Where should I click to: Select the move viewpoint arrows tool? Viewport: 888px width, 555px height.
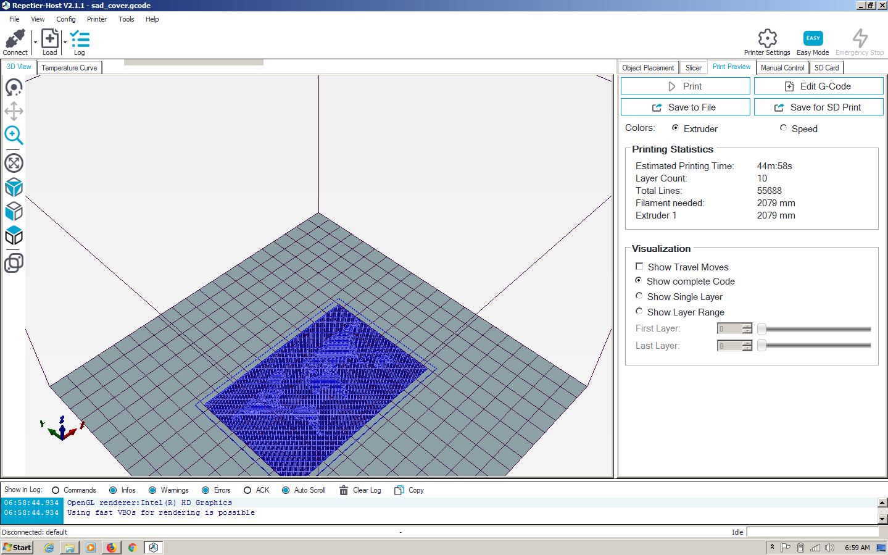(14, 111)
